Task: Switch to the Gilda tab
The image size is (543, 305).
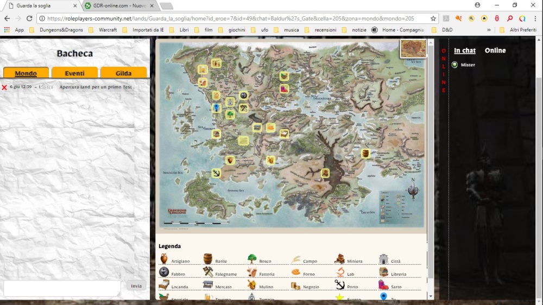Action: 124,73
